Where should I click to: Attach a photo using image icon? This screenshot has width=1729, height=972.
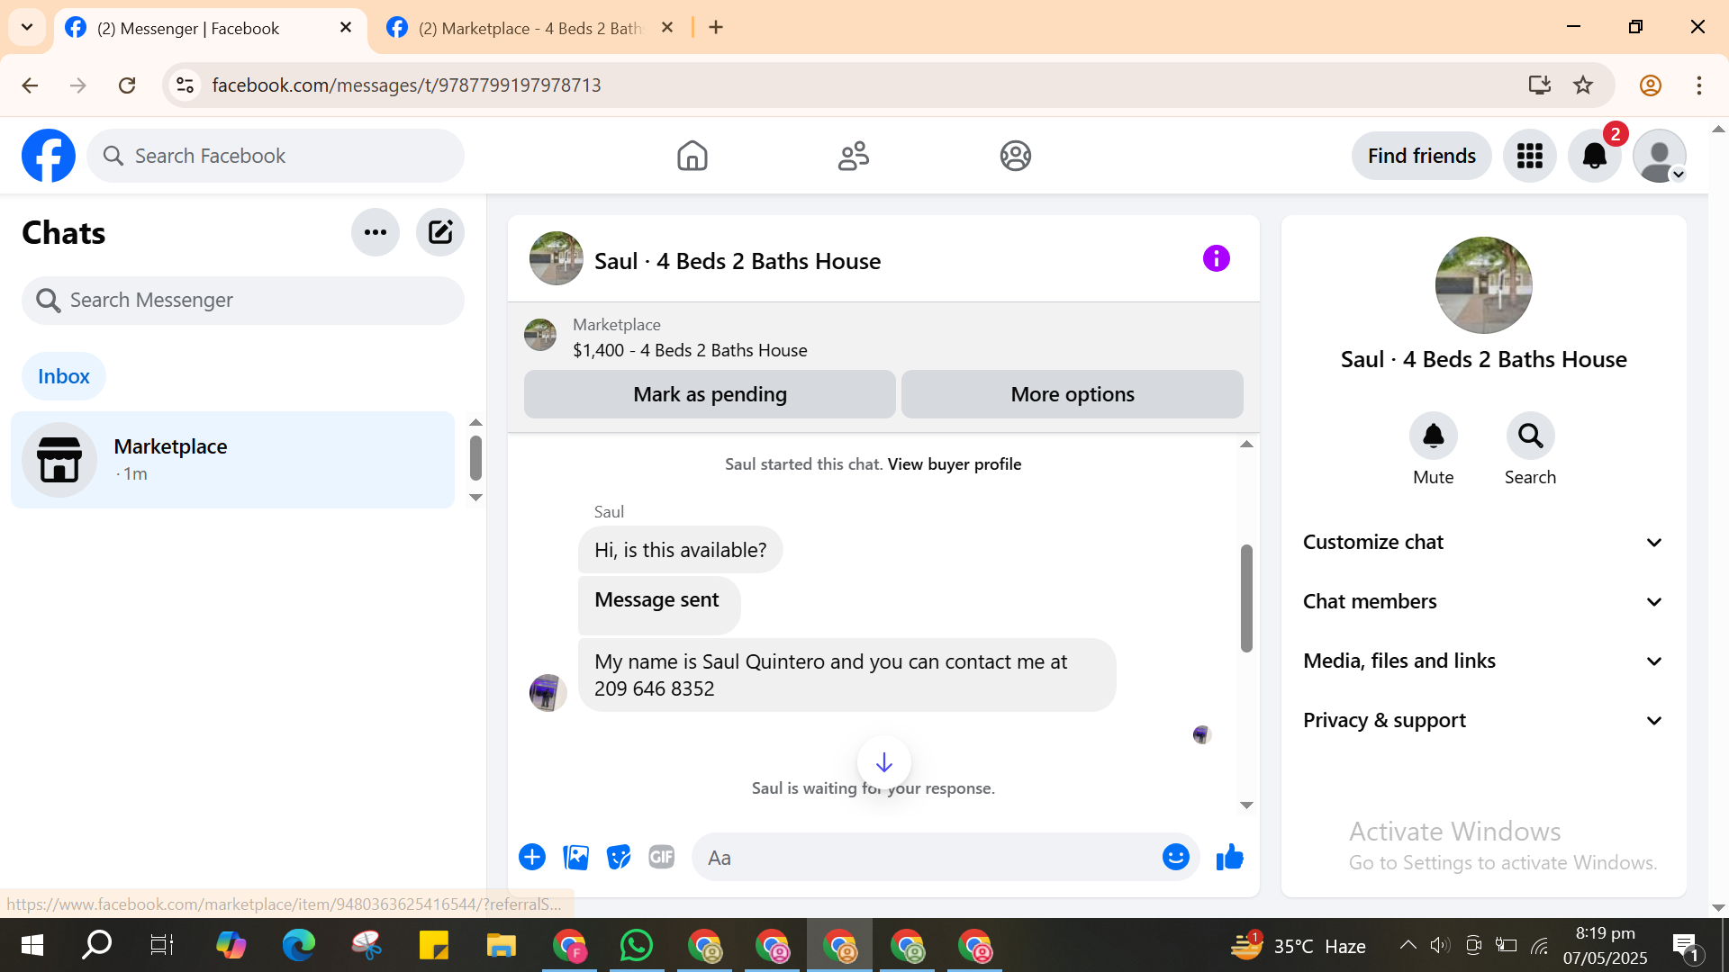575,858
